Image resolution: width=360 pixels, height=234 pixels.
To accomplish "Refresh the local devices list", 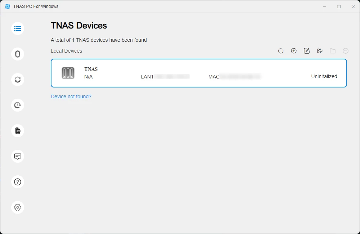I will [x=281, y=51].
